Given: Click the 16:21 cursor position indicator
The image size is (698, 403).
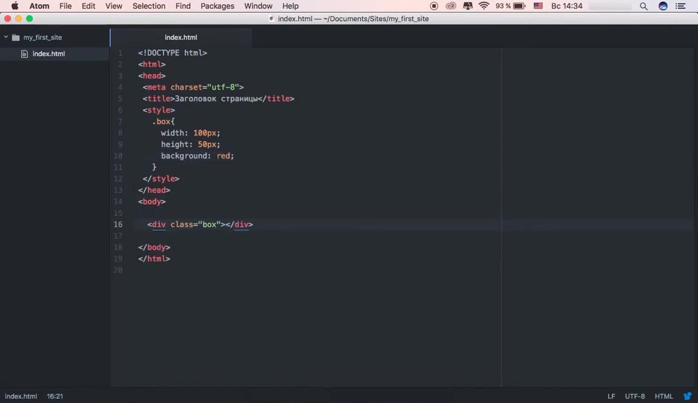Looking at the screenshot, I should (55, 396).
